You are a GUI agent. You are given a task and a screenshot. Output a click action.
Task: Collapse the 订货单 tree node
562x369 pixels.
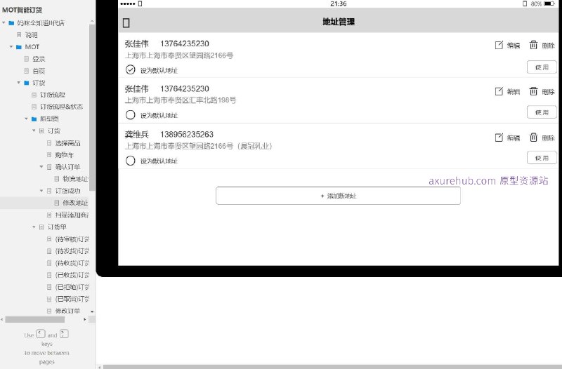(34, 227)
